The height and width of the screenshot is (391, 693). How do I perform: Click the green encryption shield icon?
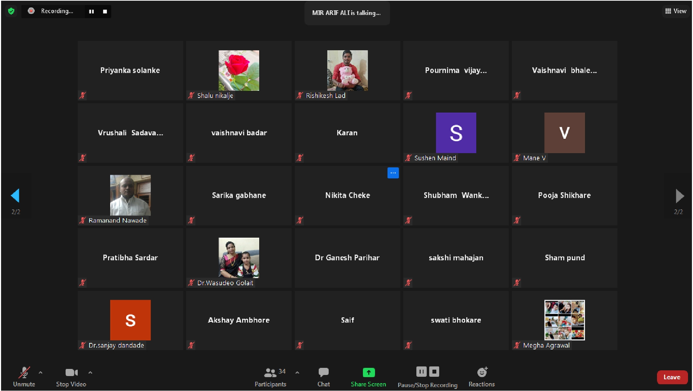[x=11, y=11]
